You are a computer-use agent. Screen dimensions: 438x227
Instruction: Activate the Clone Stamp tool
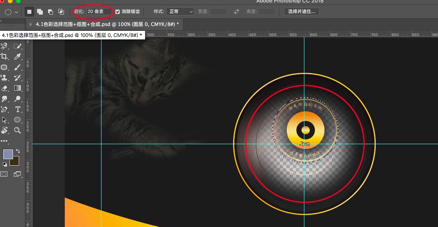coord(4,78)
